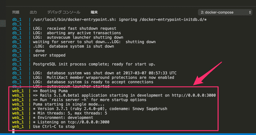This screenshot has height=135, width=256.
Task: Open the デバッグ コンソール tab
Action: point(64,12)
